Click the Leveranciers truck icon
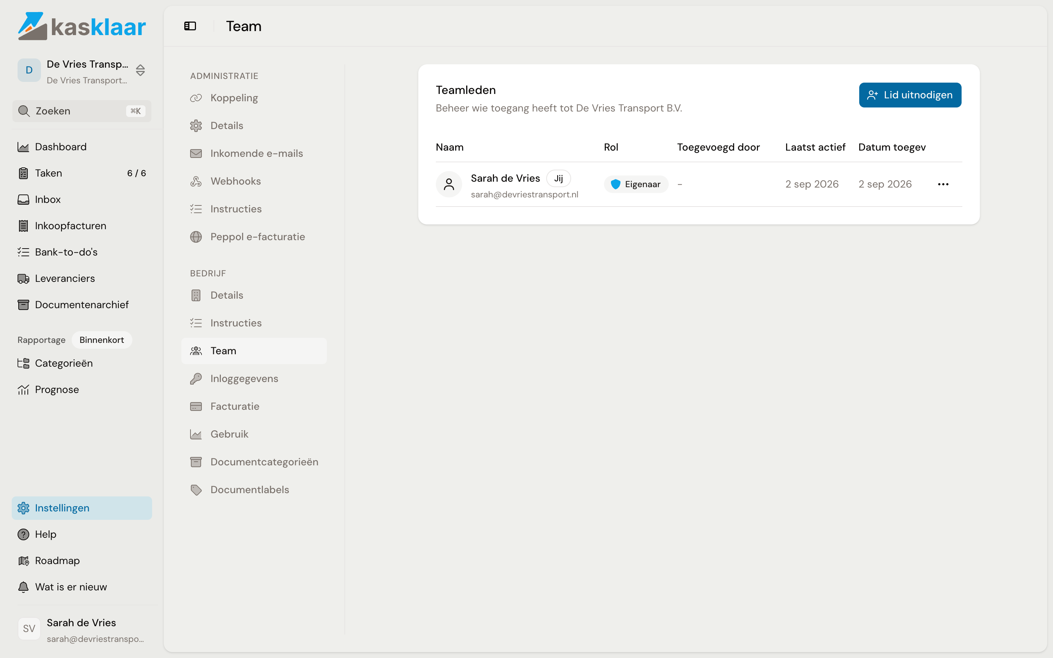This screenshot has width=1053, height=658. click(23, 279)
